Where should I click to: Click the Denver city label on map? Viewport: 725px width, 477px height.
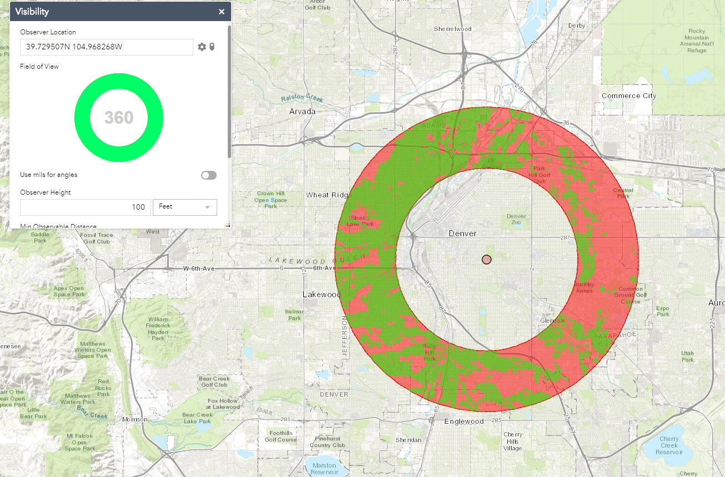coord(462,234)
